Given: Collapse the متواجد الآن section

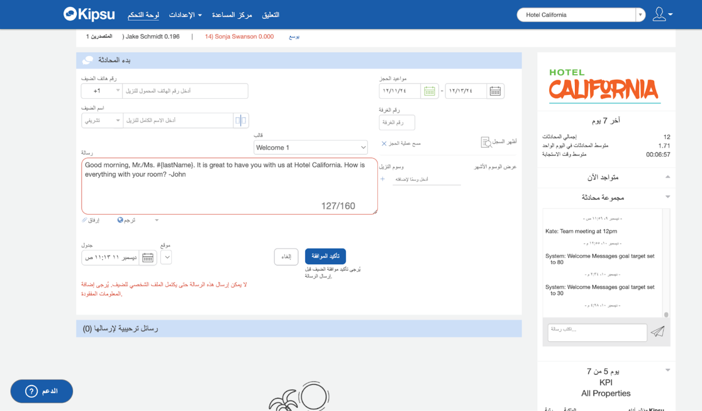Looking at the screenshot, I should pos(668,177).
